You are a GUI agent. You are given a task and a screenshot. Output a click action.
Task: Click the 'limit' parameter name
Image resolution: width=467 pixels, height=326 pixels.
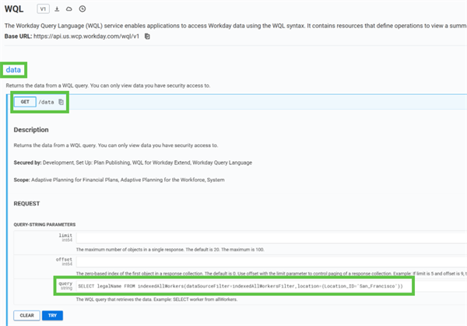tap(65, 235)
